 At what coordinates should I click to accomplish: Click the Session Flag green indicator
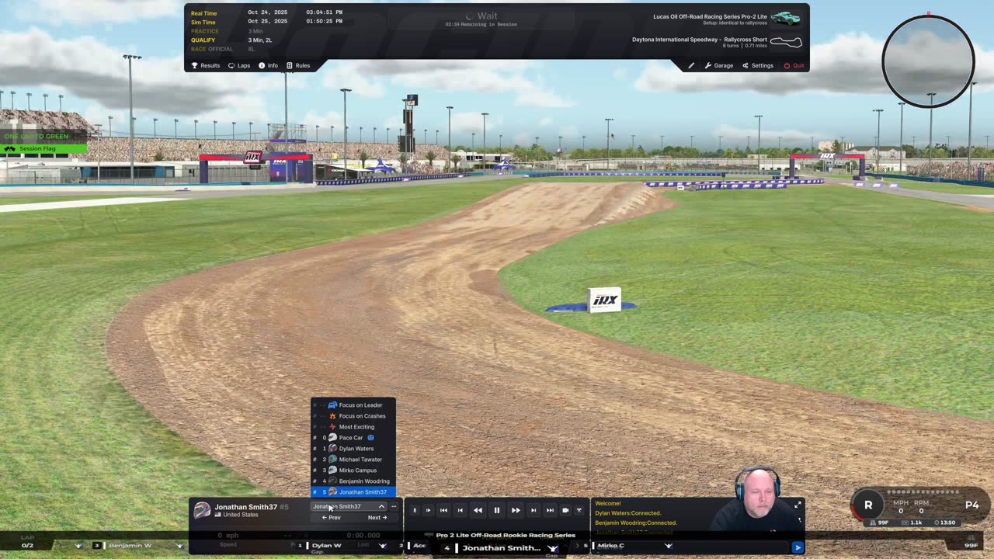43,148
